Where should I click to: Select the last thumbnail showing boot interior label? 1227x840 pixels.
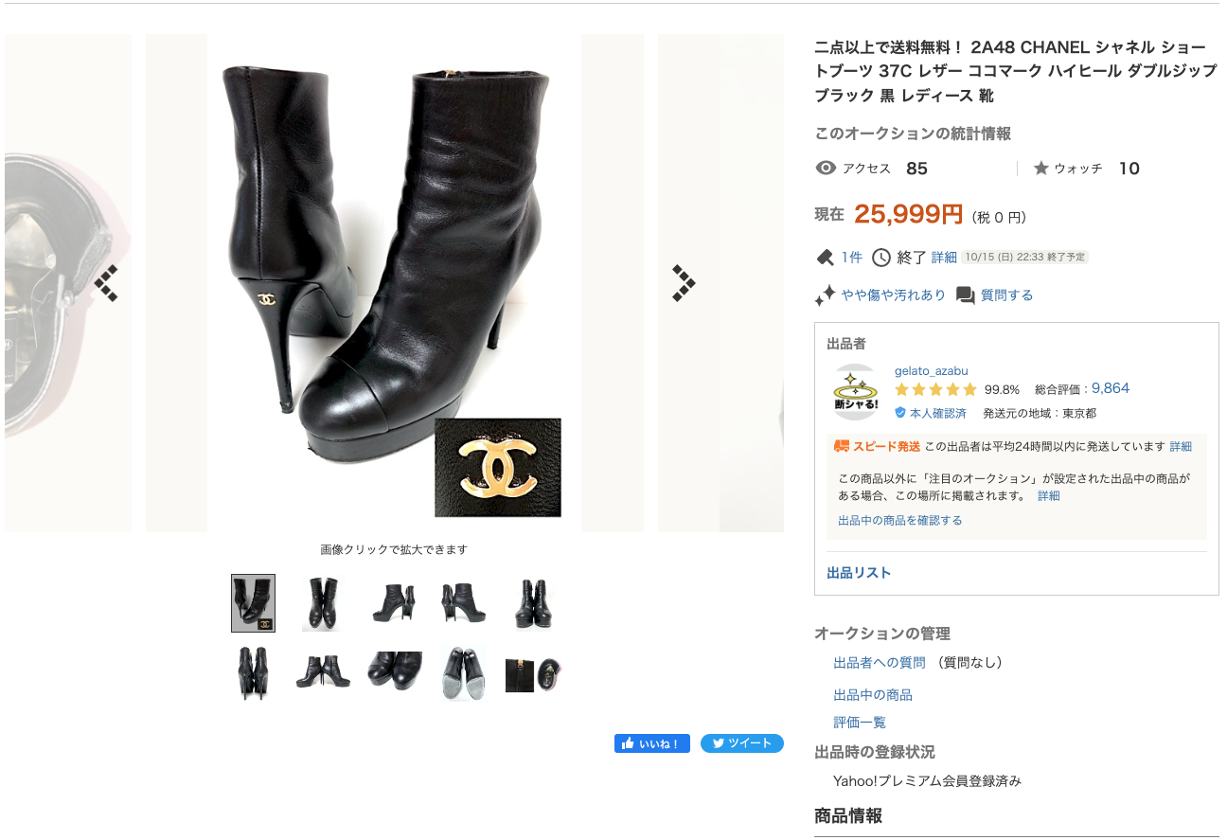click(533, 673)
